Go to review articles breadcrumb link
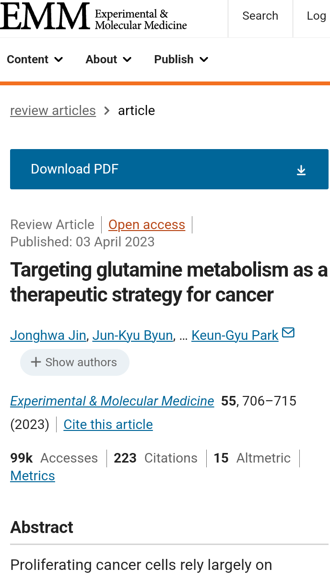Viewport: 330px width, 580px height. [53, 111]
